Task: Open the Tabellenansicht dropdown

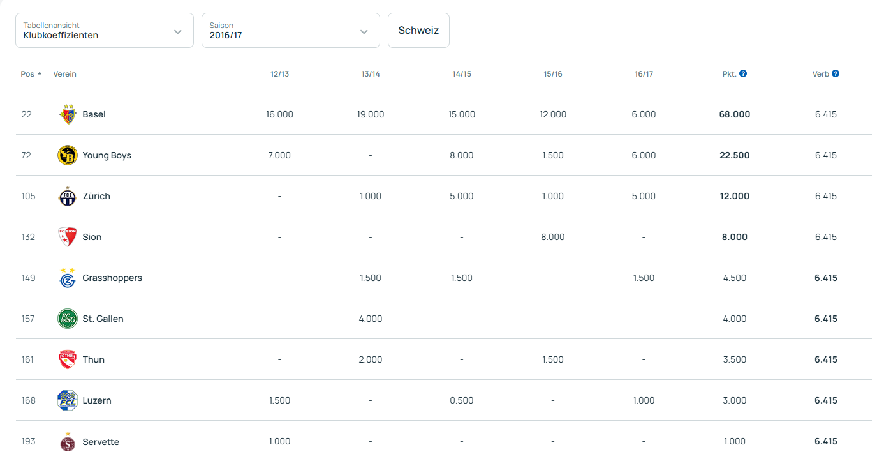Action: point(105,31)
